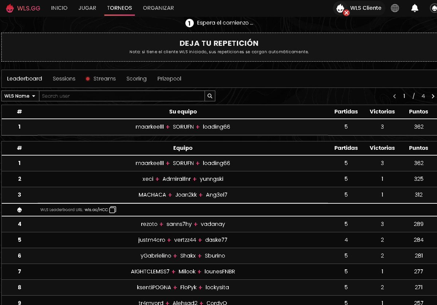This screenshot has width=437, height=305.
Task: Click player justm4cro
Action: pos(152,240)
